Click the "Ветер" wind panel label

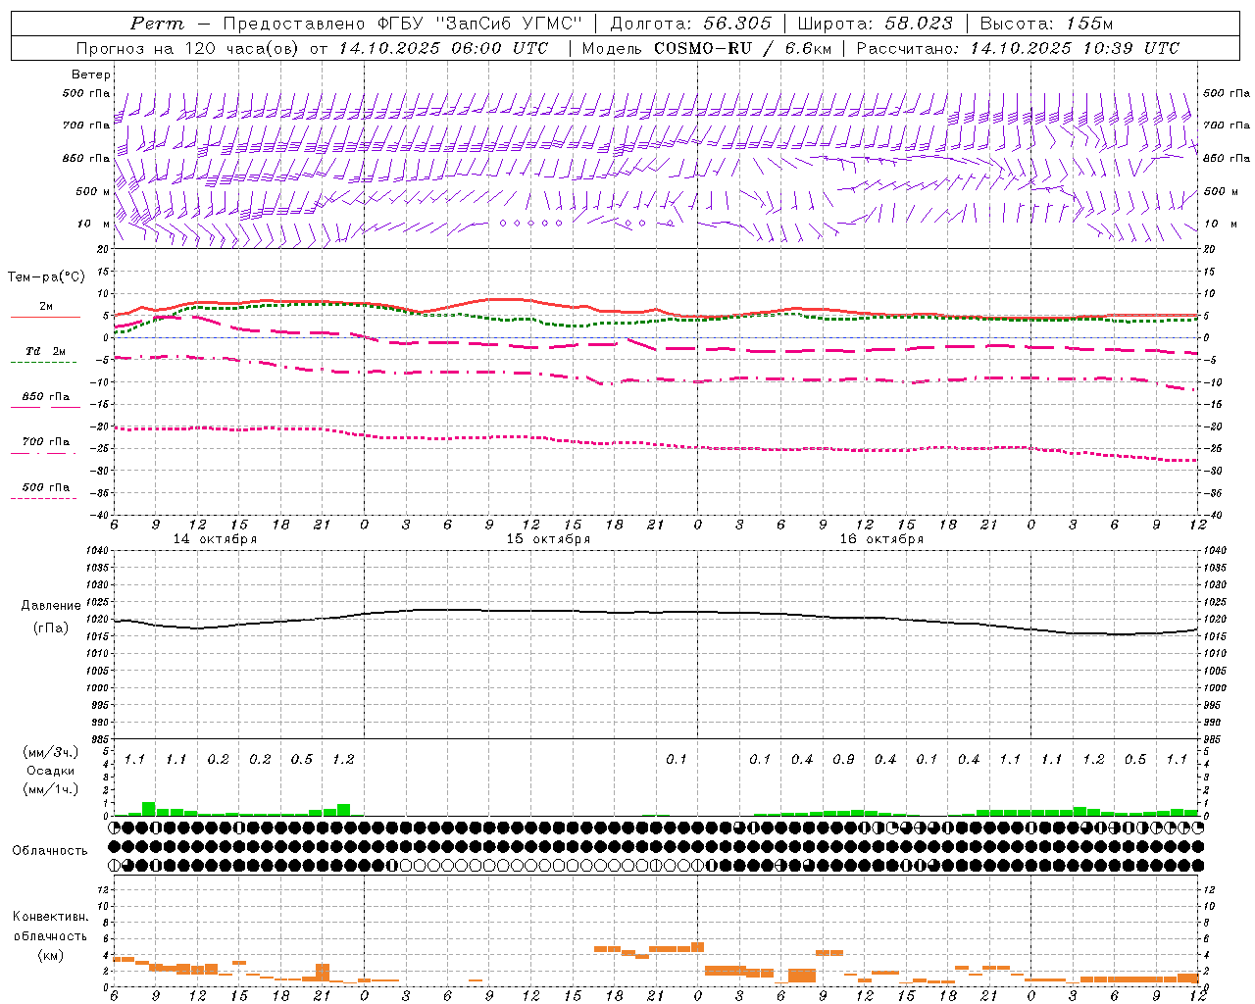[x=91, y=75]
